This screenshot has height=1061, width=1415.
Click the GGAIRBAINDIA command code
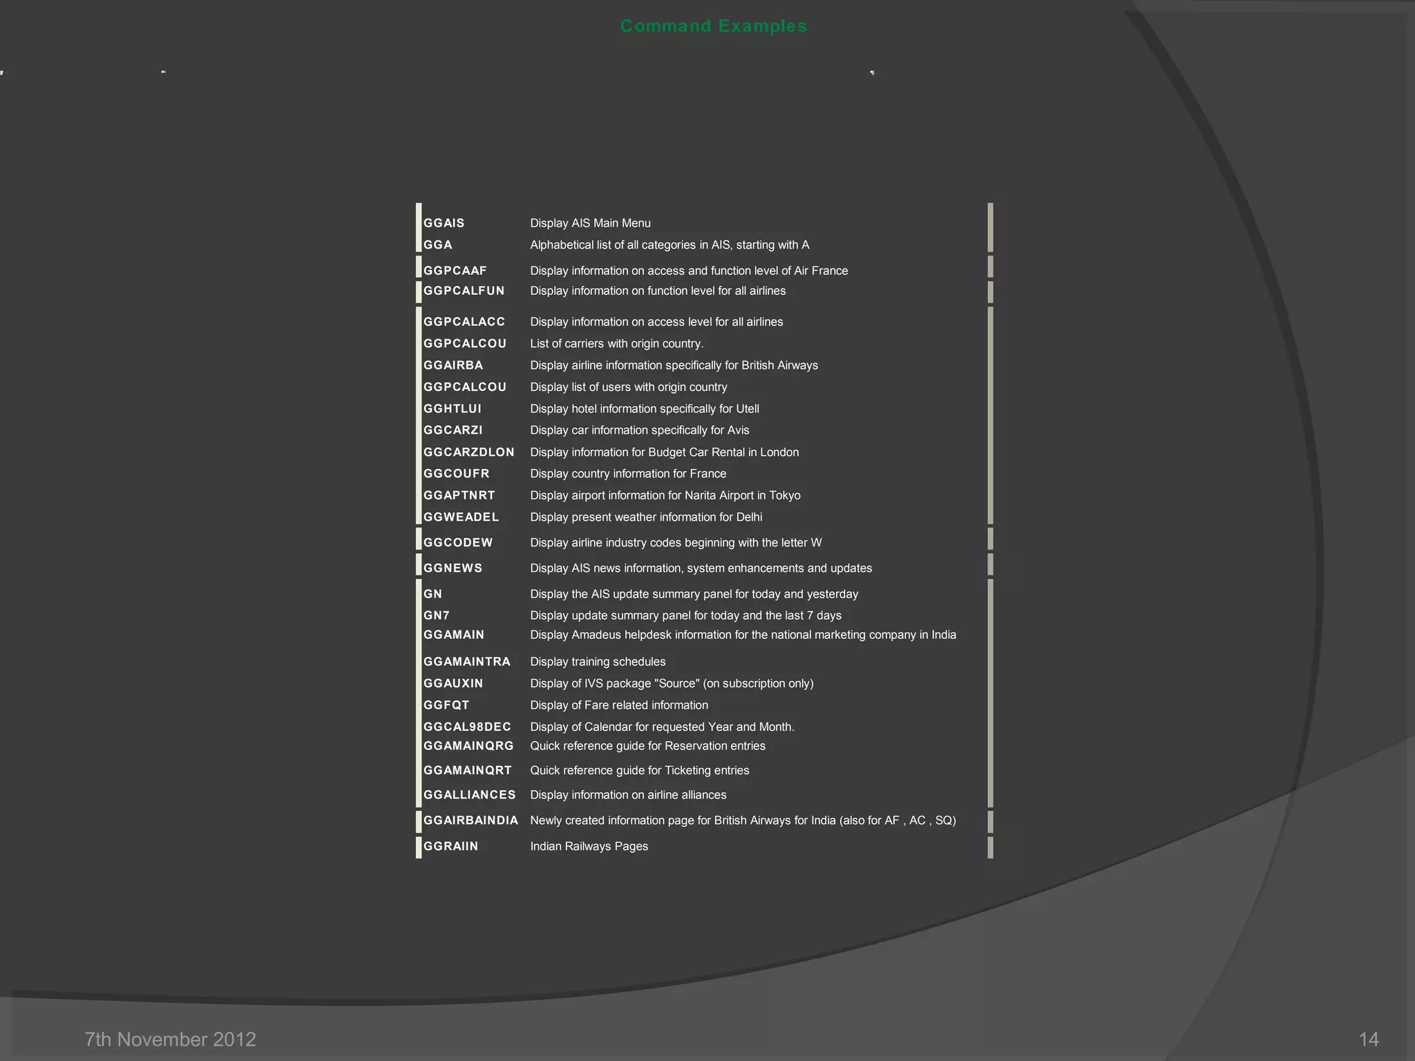tap(471, 821)
